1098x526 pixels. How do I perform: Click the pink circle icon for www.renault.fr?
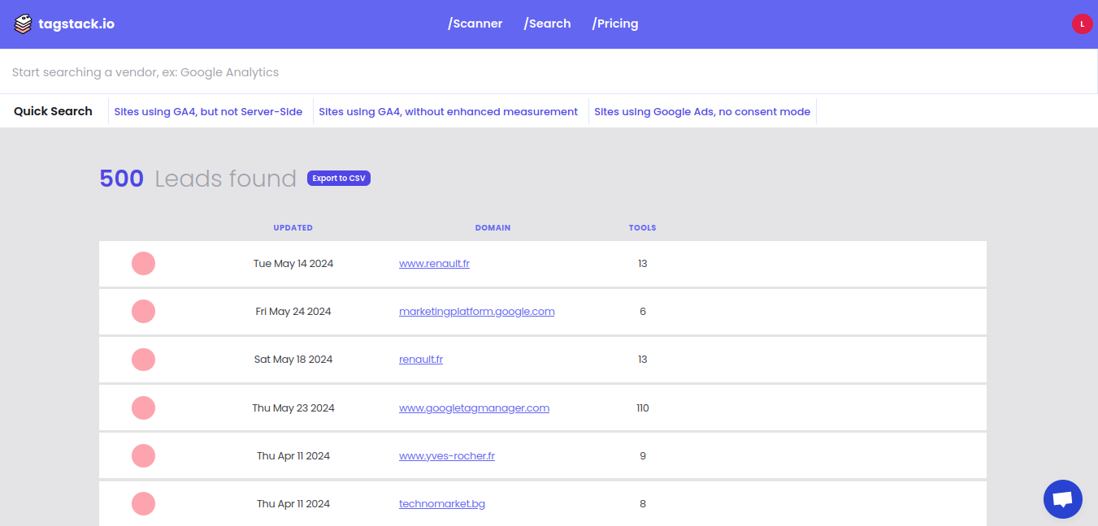[143, 264]
